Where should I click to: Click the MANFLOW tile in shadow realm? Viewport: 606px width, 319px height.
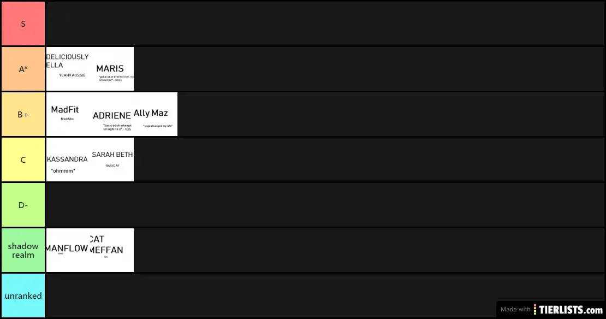(x=68, y=250)
